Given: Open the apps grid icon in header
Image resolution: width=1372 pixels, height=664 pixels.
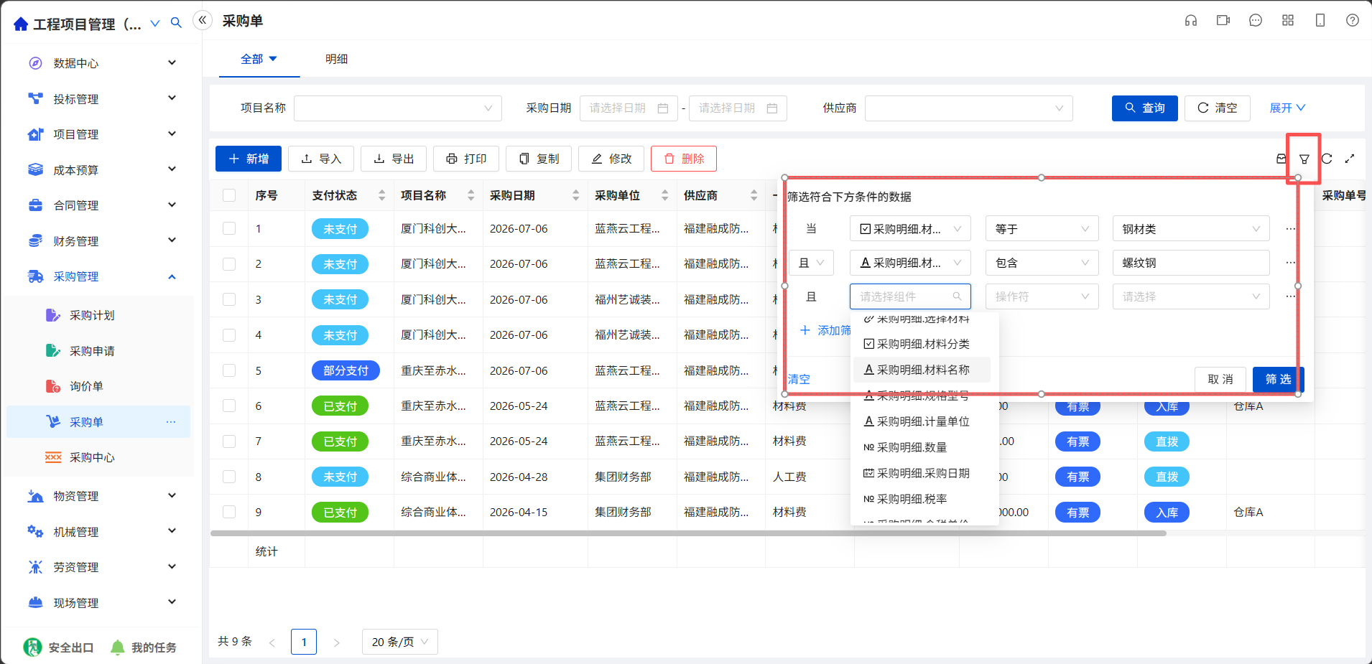Looking at the screenshot, I should click(x=1288, y=20).
